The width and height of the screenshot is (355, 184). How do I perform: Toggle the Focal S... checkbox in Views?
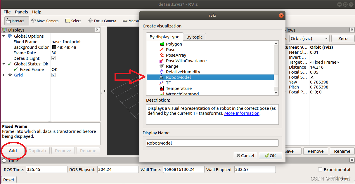(x=312, y=77)
